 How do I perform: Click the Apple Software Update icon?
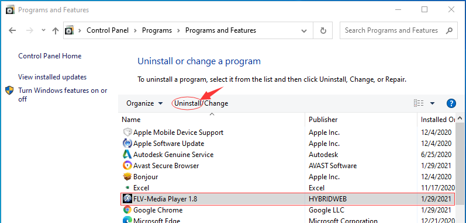click(x=127, y=144)
